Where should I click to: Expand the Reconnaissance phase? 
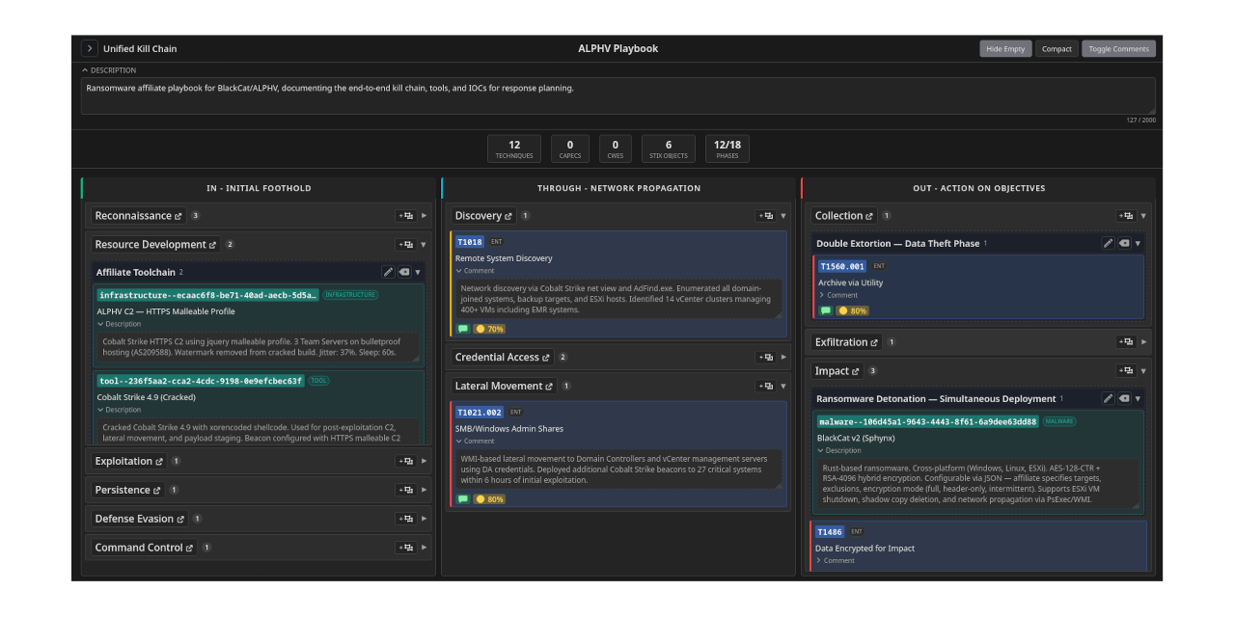pos(424,216)
